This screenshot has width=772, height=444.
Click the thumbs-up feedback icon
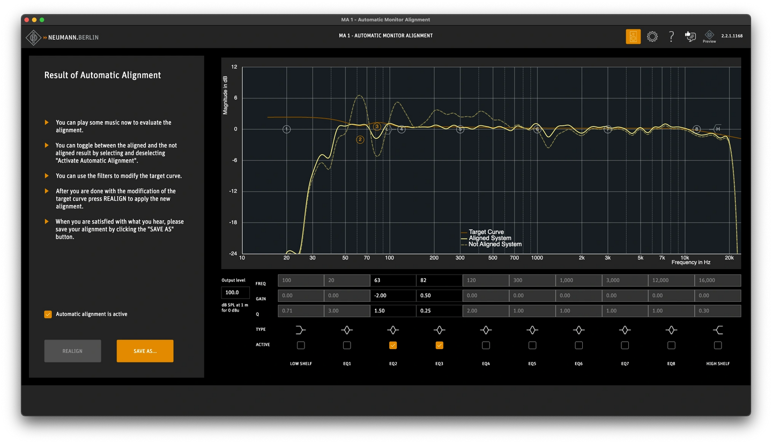(691, 36)
